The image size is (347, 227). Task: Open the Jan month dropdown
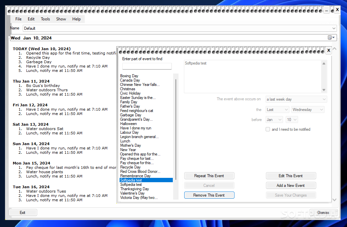(274, 120)
